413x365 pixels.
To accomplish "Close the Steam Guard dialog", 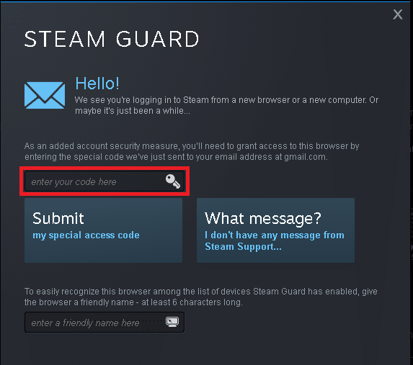I will pos(397,14).
